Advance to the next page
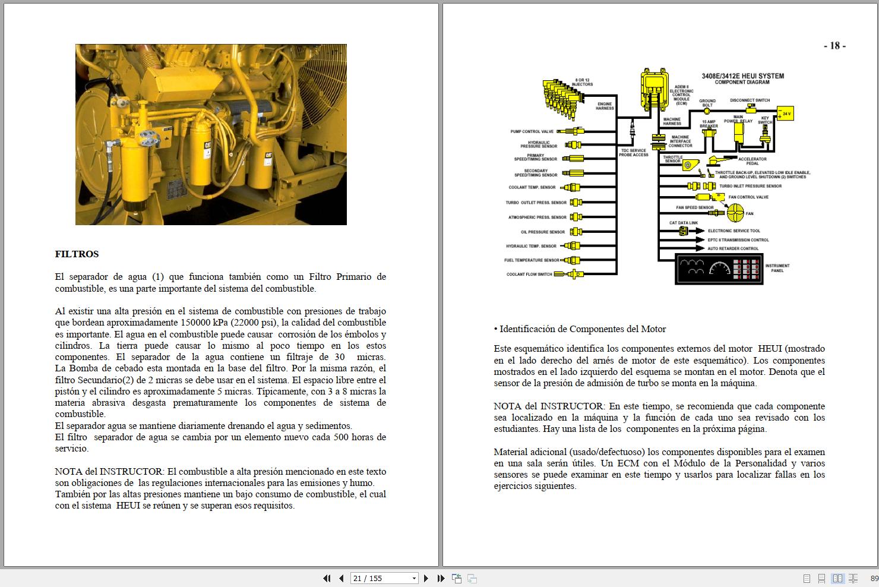 pyautogui.click(x=426, y=578)
